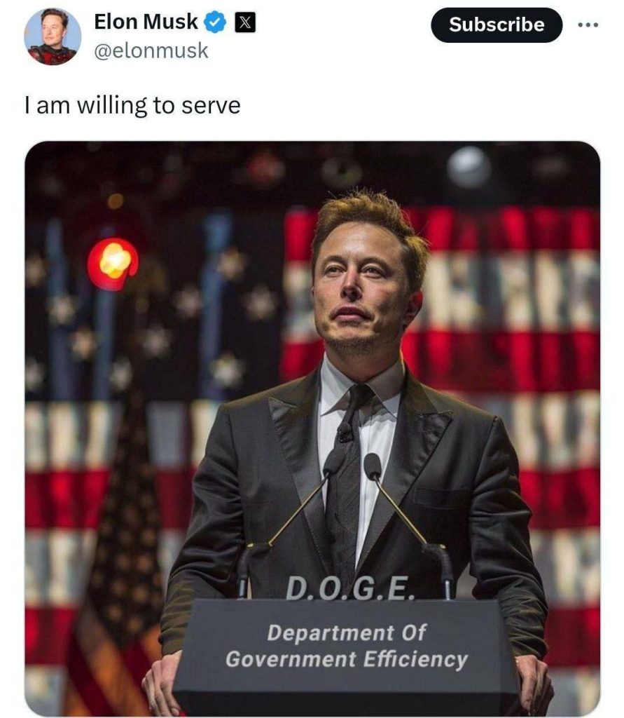This screenshot has width=624, height=718.
Task: Click the glowing red stage light
Action: [113, 264]
